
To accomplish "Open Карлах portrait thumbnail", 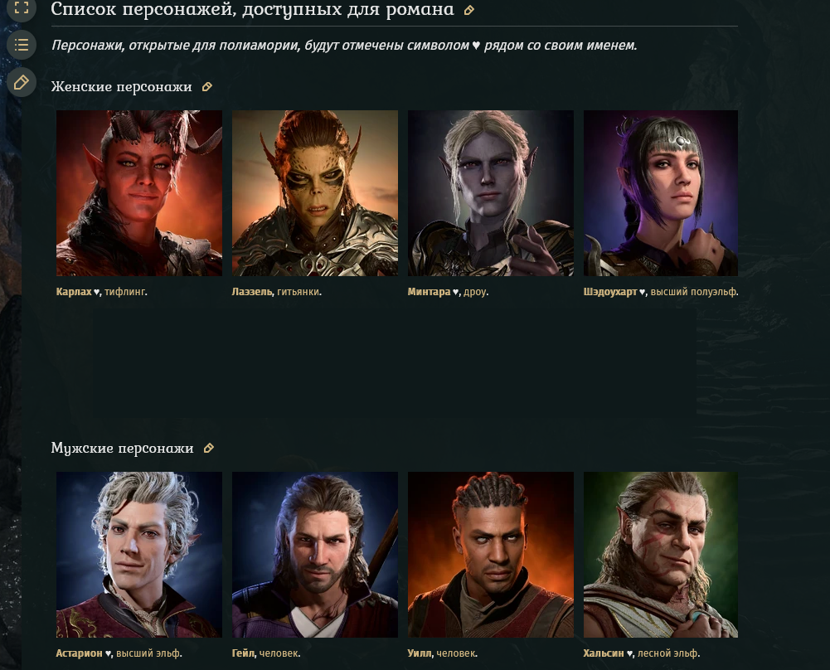I will click(x=139, y=193).
